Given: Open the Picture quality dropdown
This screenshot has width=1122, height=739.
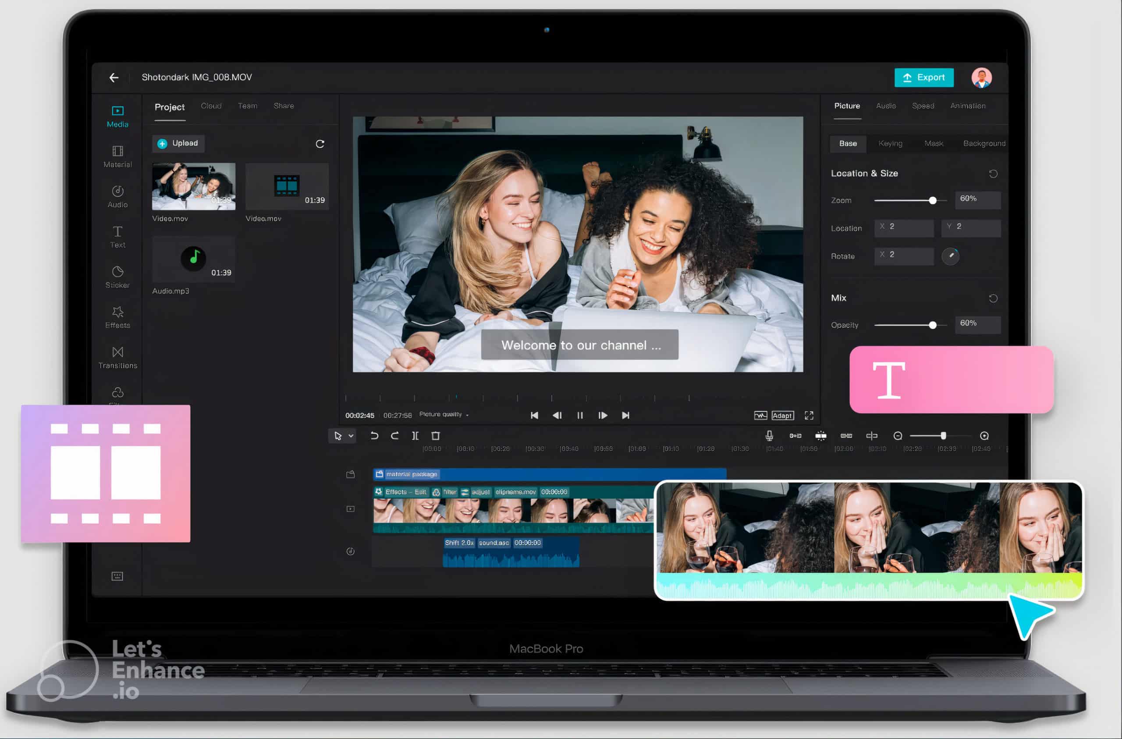Looking at the screenshot, I should pyautogui.click(x=443, y=414).
